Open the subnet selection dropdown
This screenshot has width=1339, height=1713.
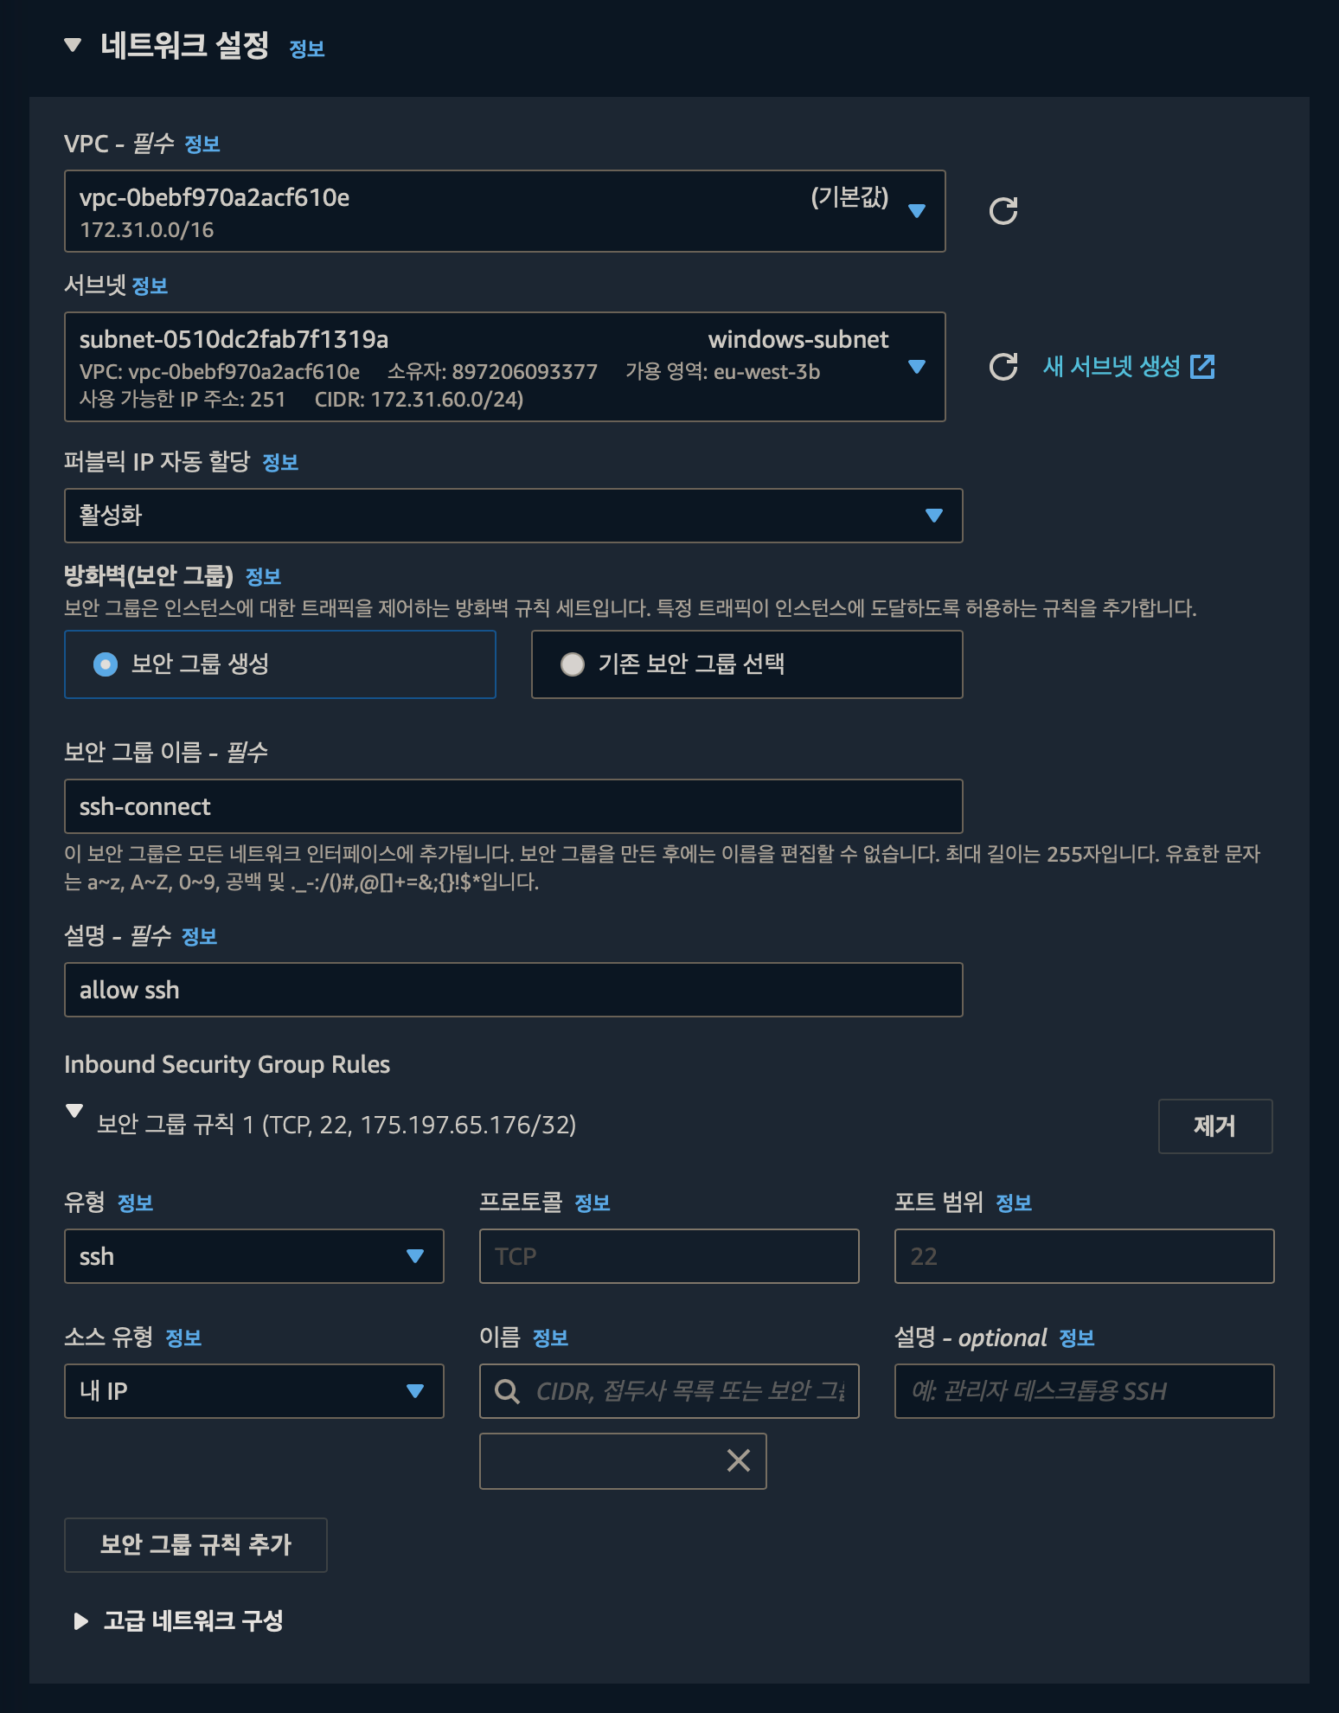504,367
